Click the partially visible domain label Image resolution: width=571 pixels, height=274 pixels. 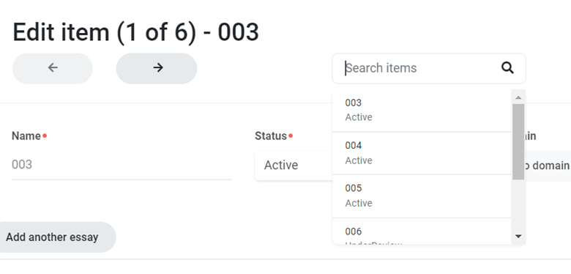[x=530, y=136]
